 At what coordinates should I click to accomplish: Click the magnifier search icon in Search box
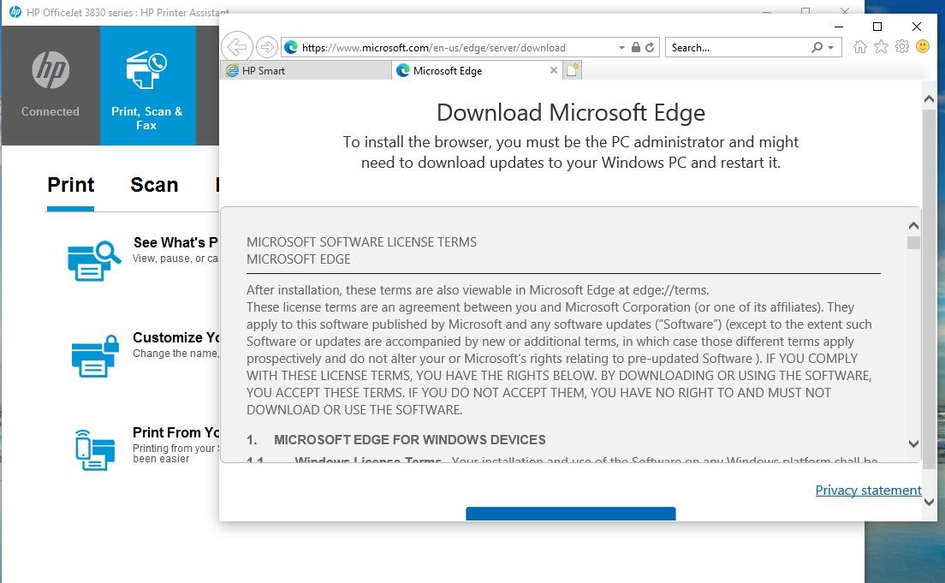[x=817, y=47]
